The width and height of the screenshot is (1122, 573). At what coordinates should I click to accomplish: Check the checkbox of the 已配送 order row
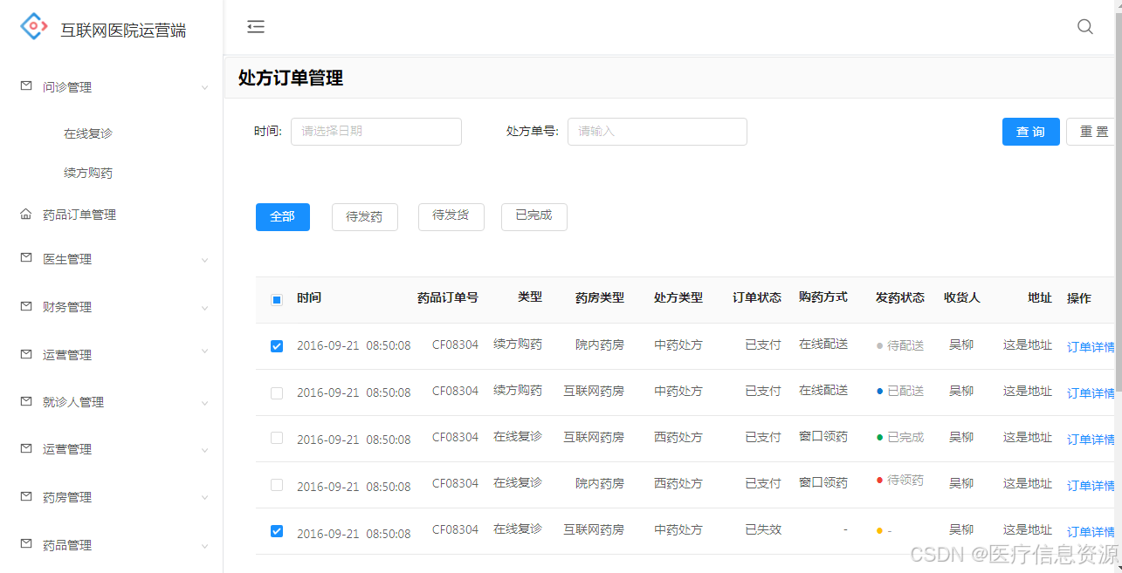coord(277,393)
